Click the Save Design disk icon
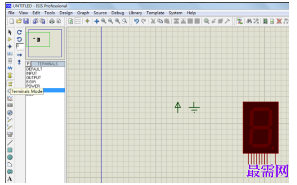The width and height of the screenshot is (297, 185). pos(26,21)
